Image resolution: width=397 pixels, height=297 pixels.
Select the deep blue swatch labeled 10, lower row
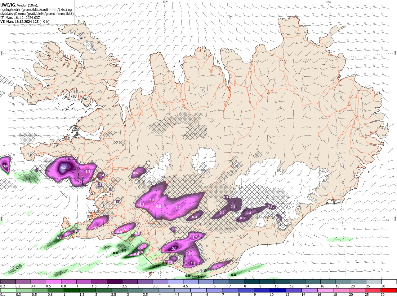click(277, 290)
